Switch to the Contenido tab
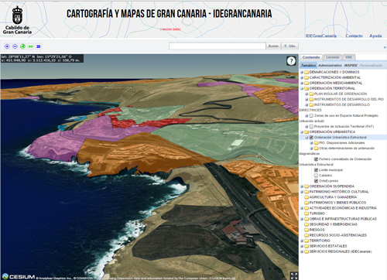The image size is (387, 280). (x=311, y=57)
